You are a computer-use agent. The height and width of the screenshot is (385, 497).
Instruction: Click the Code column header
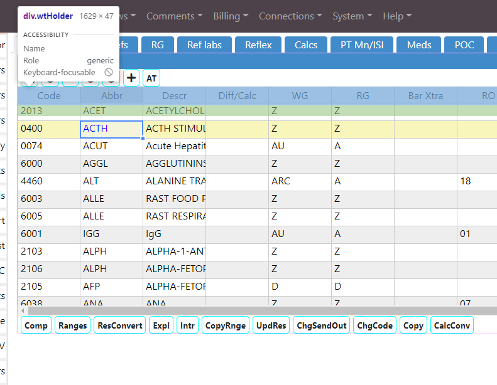coord(49,95)
